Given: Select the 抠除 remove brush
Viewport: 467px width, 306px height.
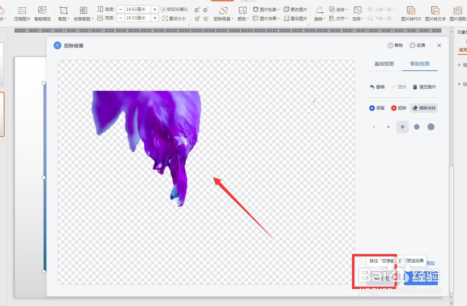Looking at the screenshot, I should 399,108.
